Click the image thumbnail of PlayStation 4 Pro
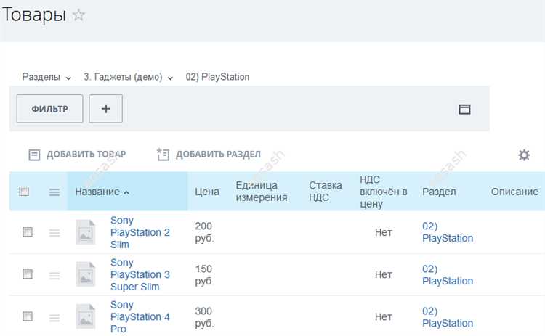This screenshot has width=545, height=336. (86, 316)
